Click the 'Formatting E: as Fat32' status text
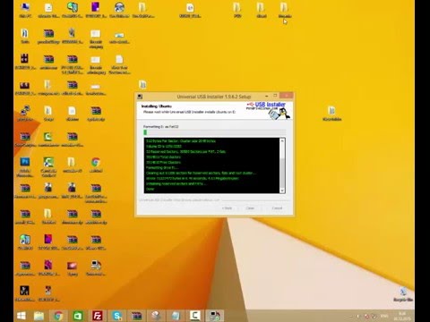This screenshot has height=322, width=430. [161, 126]
